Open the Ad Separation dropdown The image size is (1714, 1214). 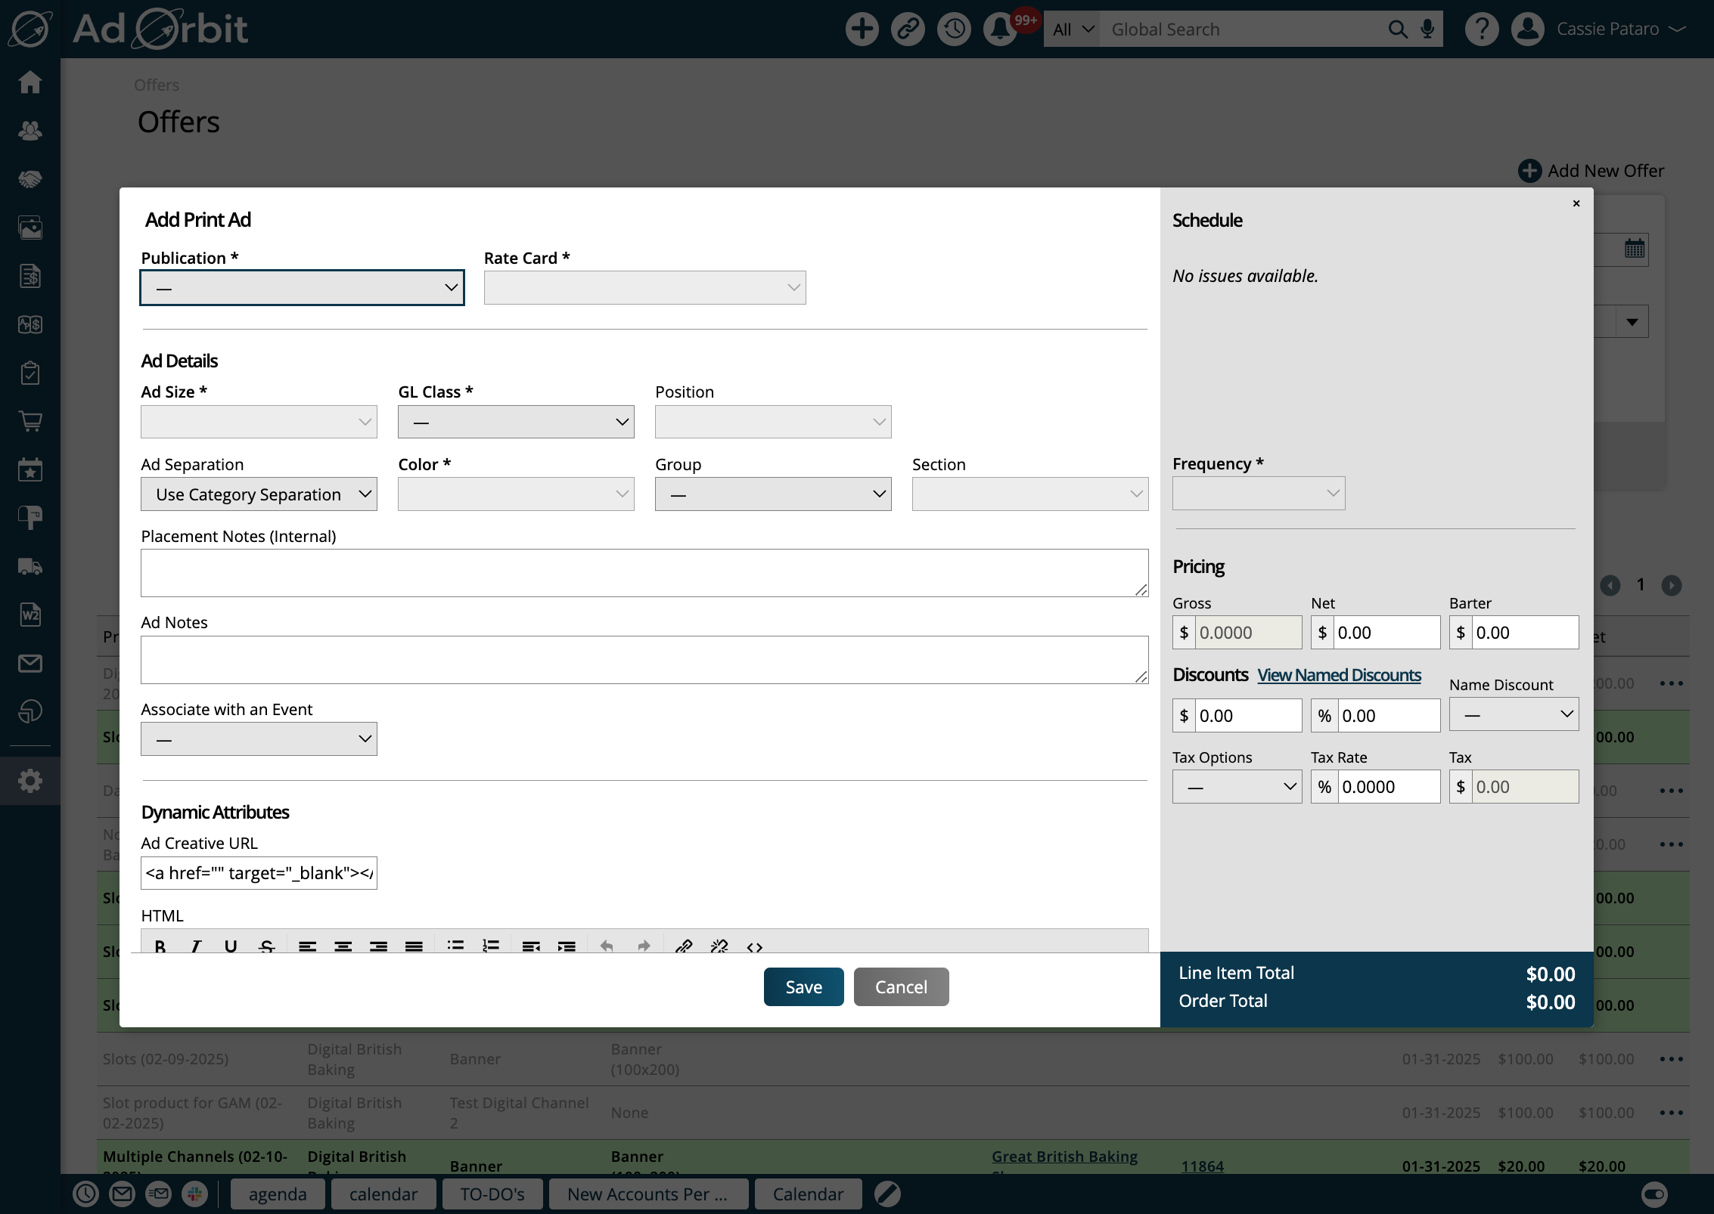[259, 494]
